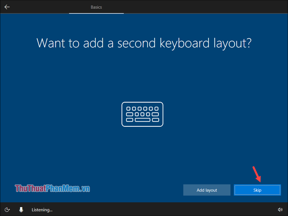Image resolution: width=288 pixels, height=216 pixels.
Task: Click the Listening... status text
Action: pyautogui.click(x=42, y=210)
